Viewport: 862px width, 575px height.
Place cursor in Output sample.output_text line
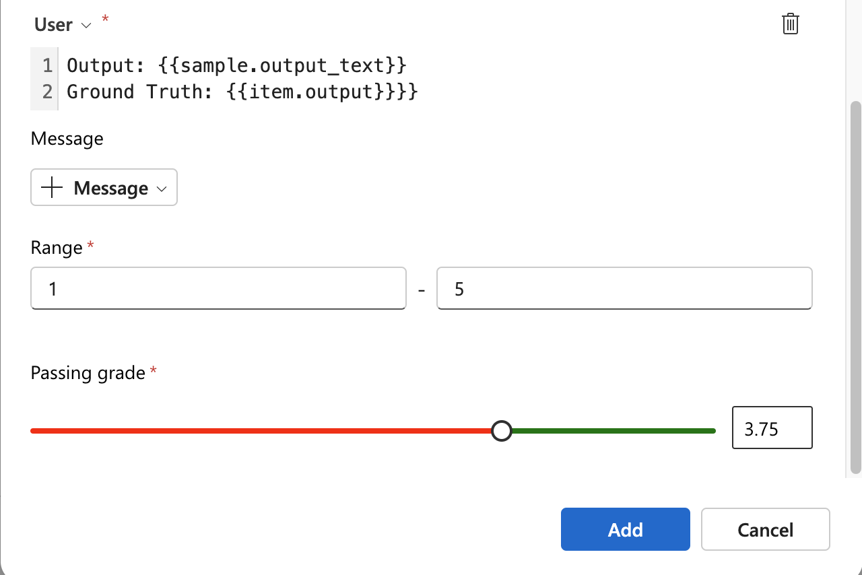pos(236,65)
